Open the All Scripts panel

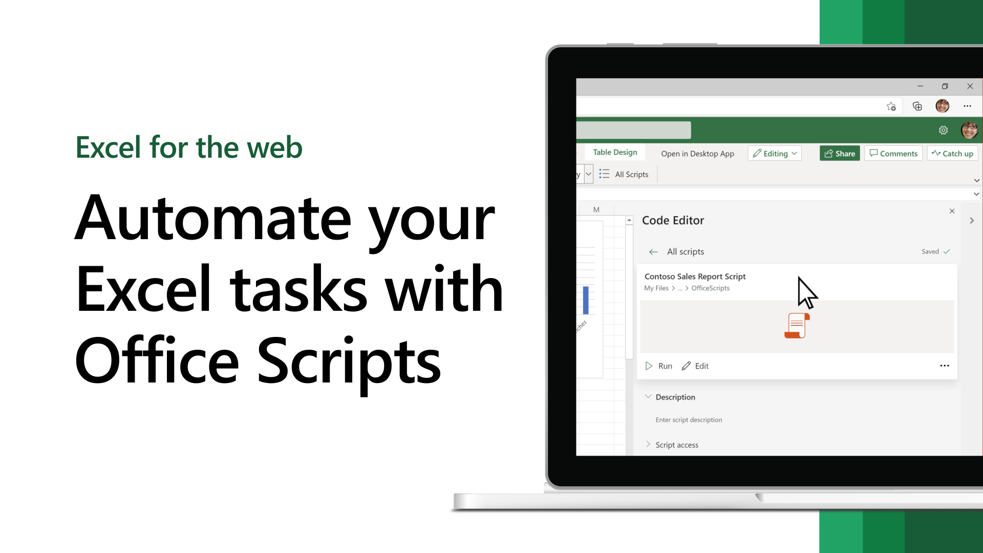pos(623,174)
